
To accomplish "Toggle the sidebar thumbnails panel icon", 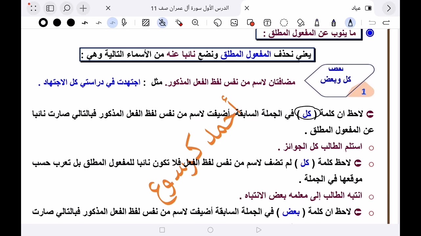I will (50, 9).
